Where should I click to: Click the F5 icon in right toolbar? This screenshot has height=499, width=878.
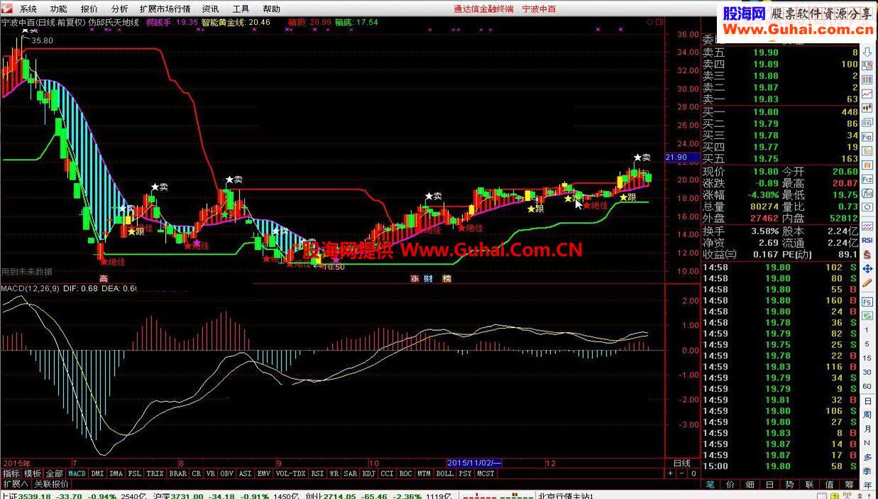point(867,302)
